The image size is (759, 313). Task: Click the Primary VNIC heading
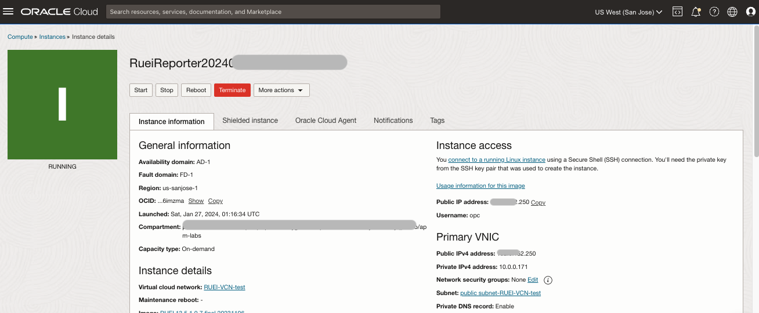click(468, 237)
